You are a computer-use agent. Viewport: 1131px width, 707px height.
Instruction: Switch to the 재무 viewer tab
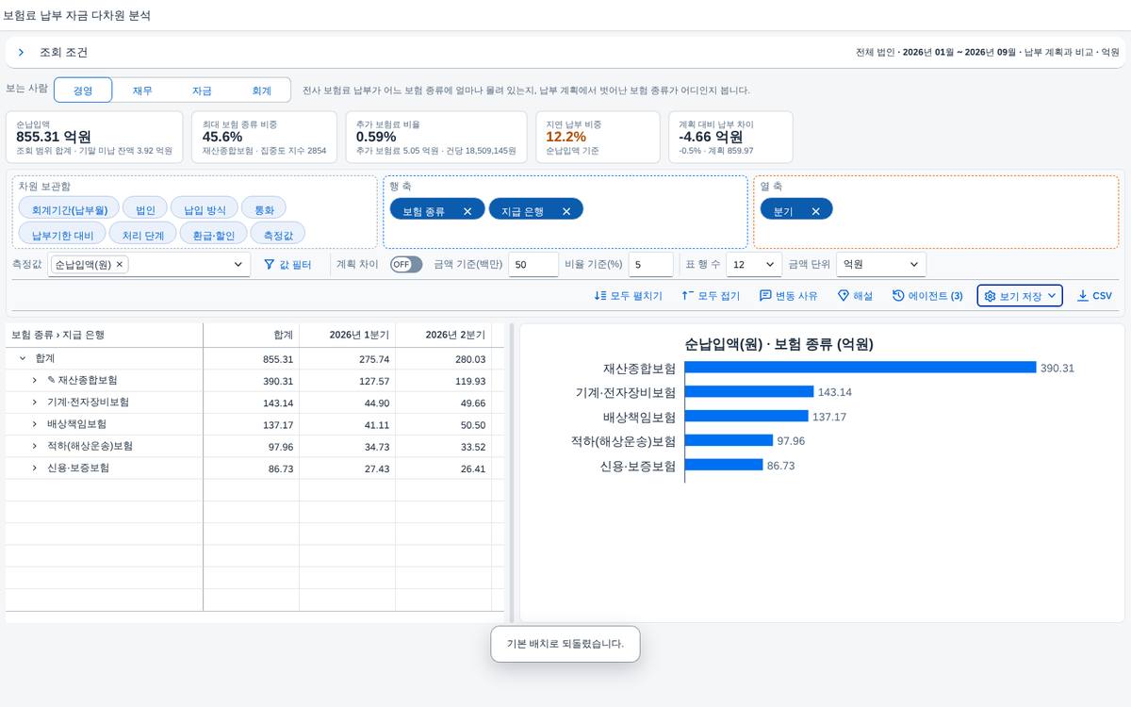[142, 90]
